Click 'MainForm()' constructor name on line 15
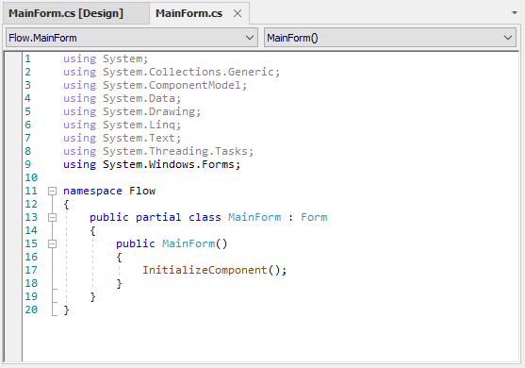Screen dimensions: 525x368 point(194,243)
